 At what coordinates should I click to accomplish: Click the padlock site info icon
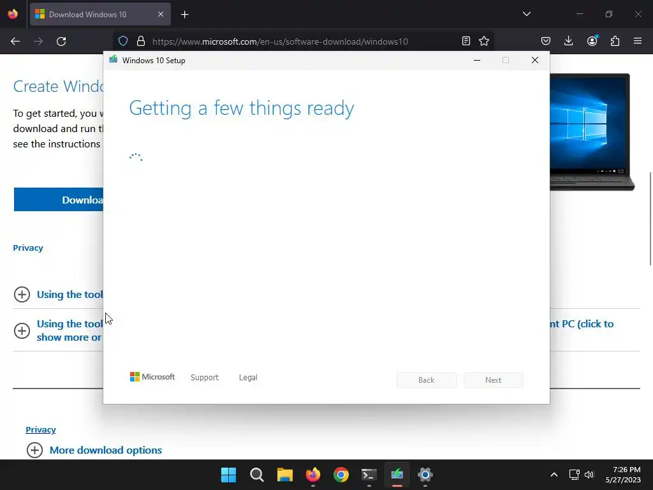click(141, 41)
